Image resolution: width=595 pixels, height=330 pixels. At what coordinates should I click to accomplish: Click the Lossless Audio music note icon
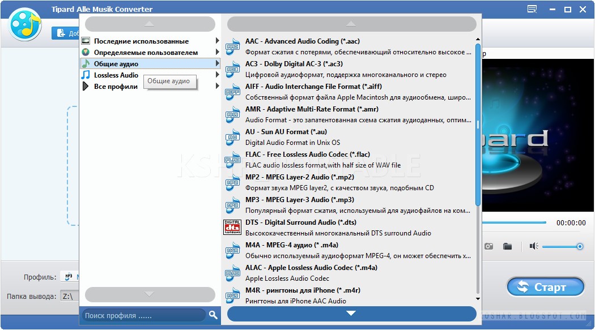tap(86, 75)
